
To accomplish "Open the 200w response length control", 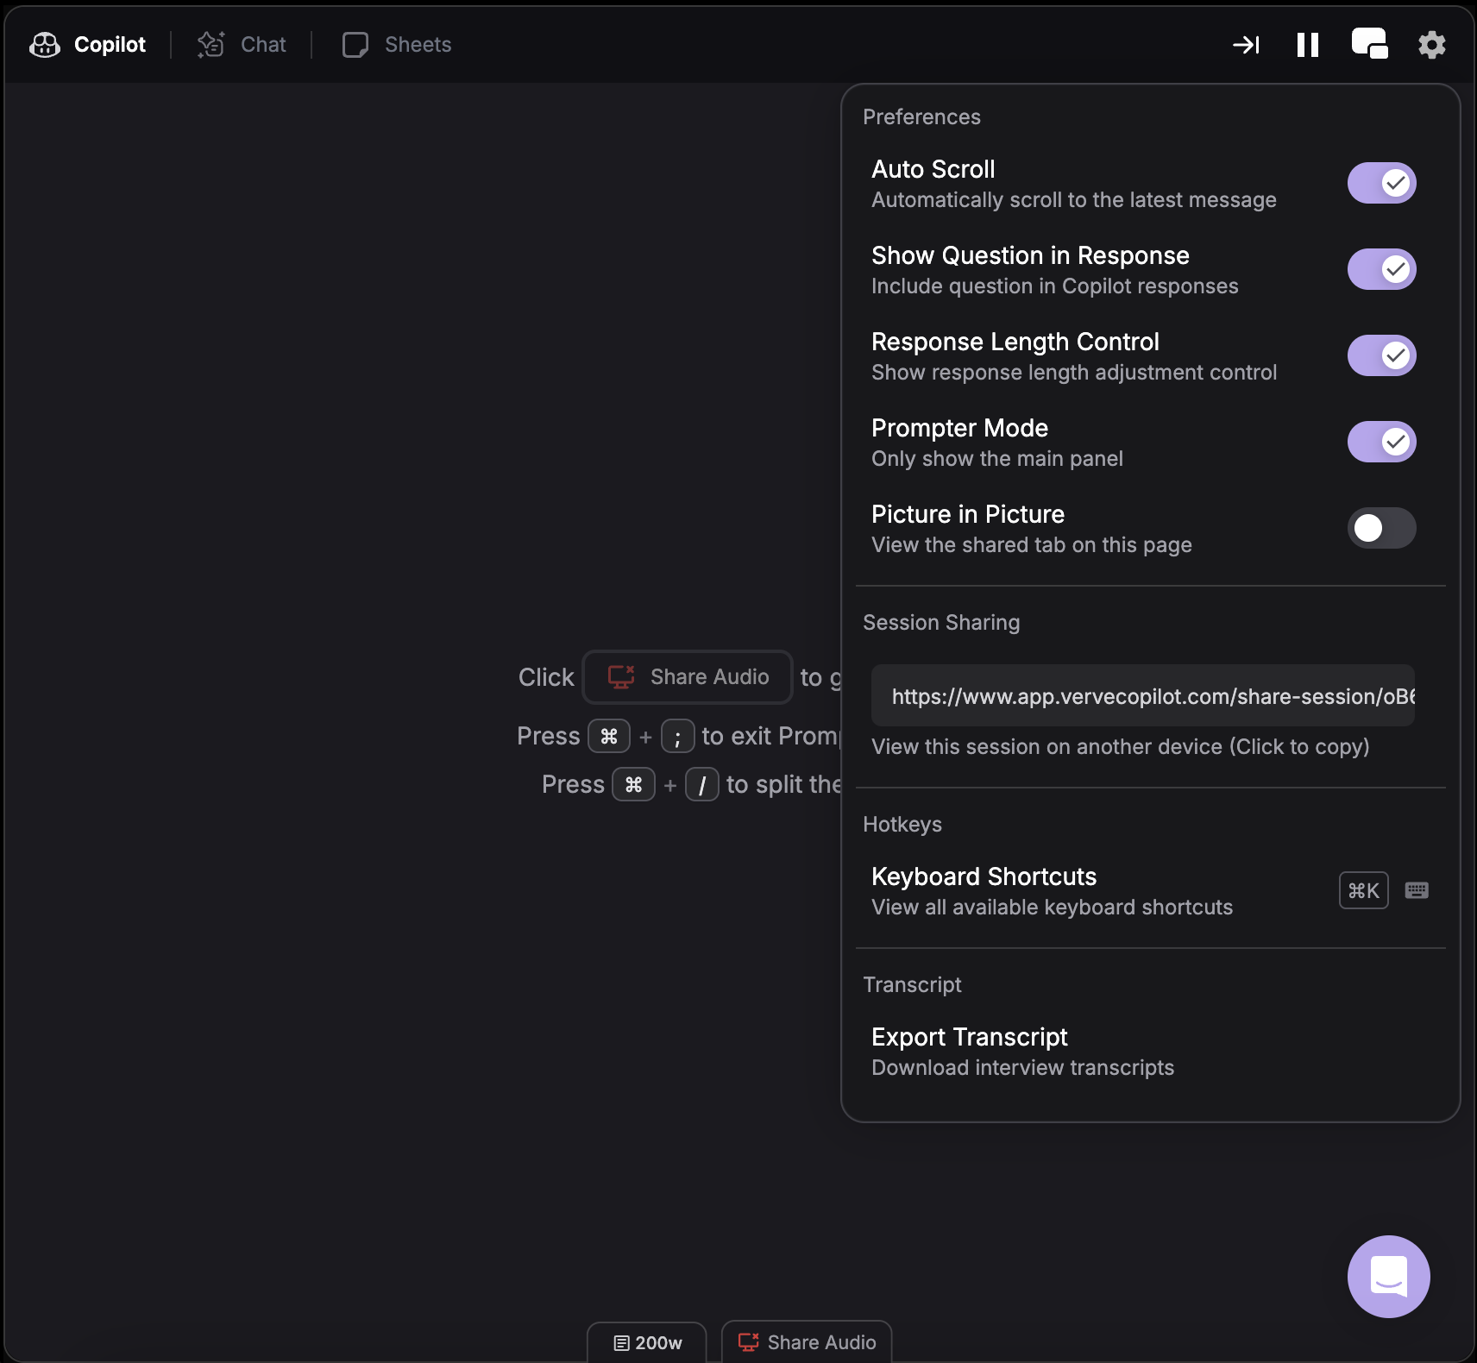I will pos(646,1342).
